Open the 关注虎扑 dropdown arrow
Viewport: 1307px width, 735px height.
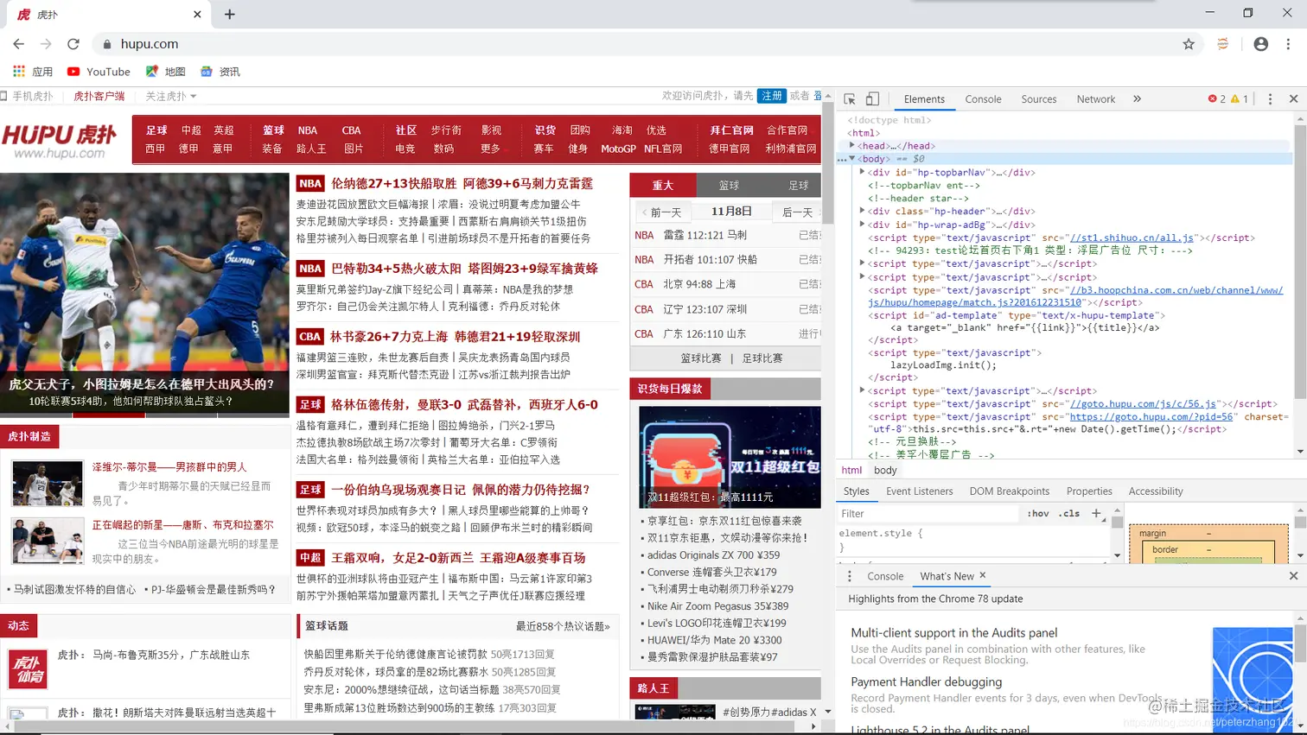point(194,96)
